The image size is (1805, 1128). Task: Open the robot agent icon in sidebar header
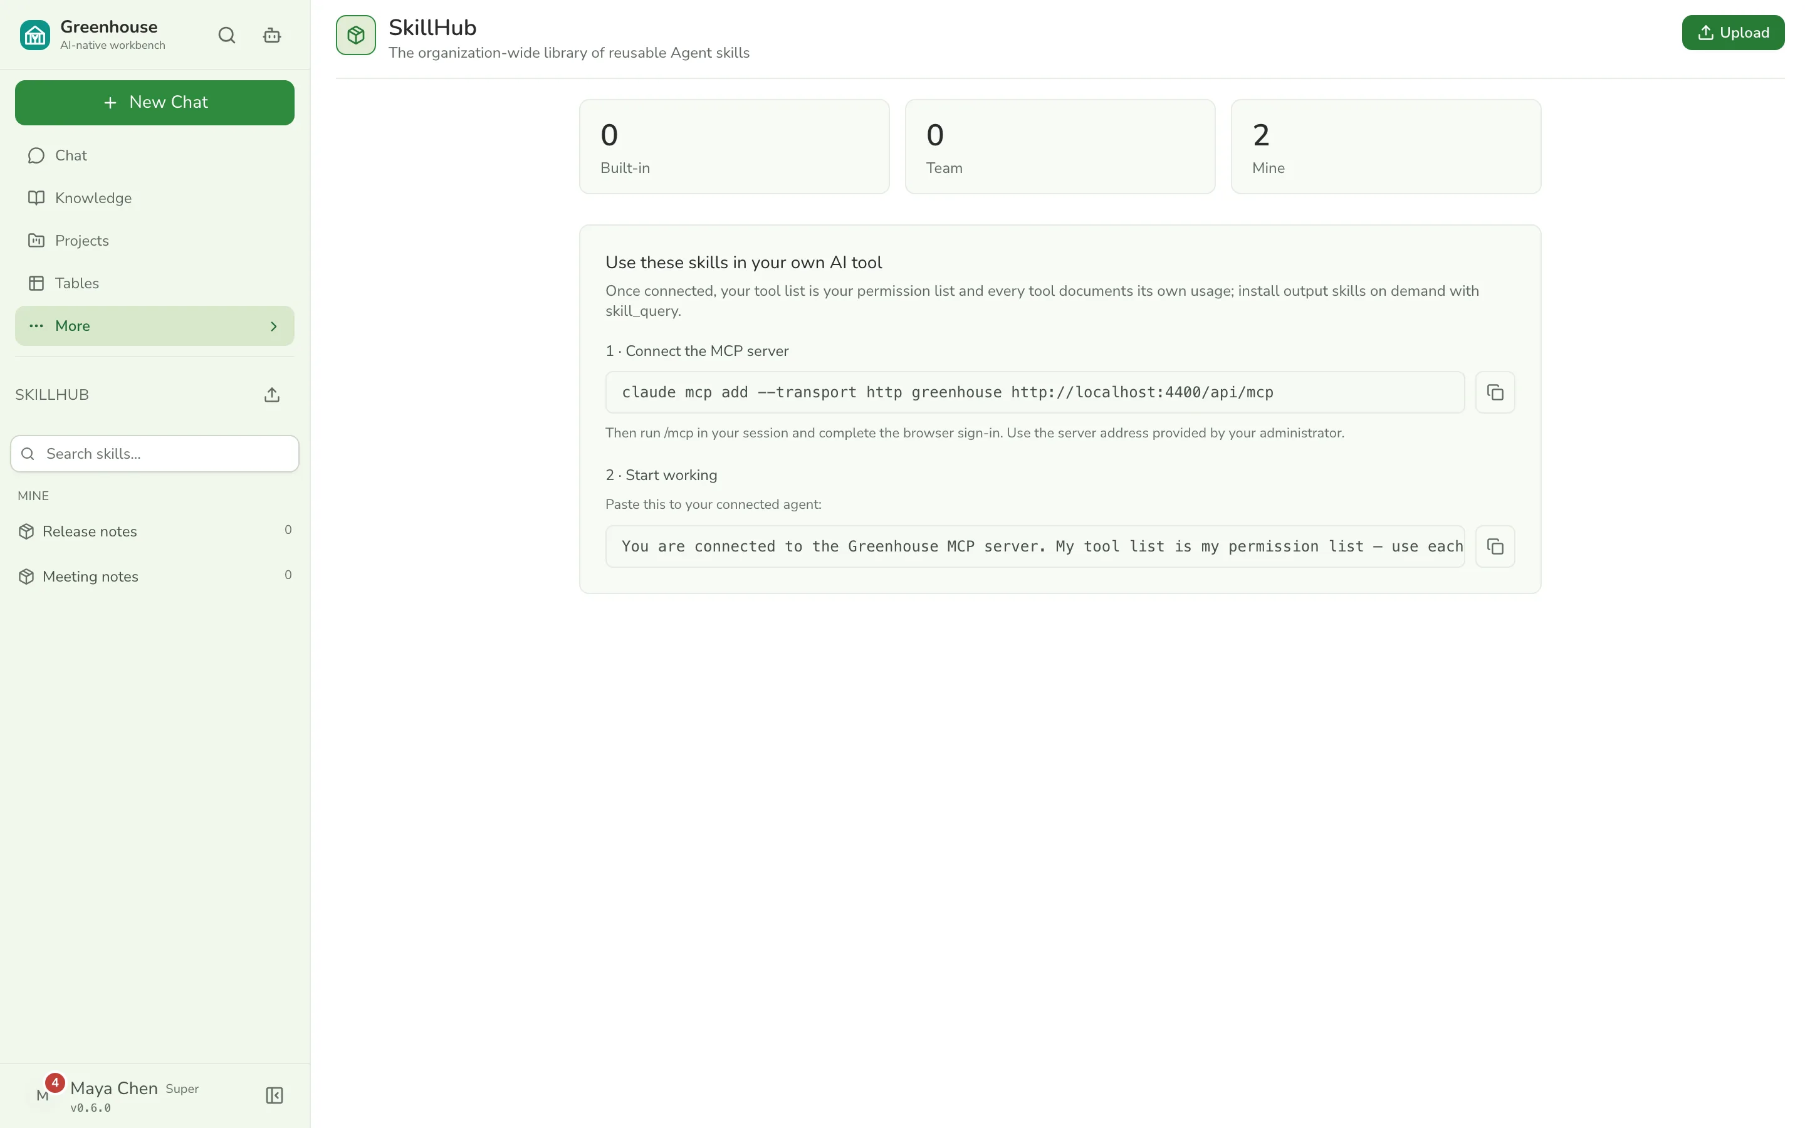coord(272,35)
